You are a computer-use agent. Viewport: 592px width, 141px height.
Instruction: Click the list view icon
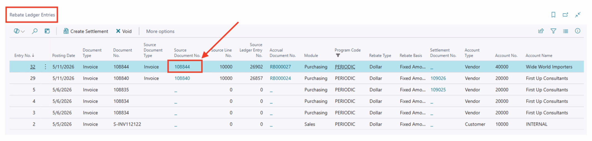(565, 31)
